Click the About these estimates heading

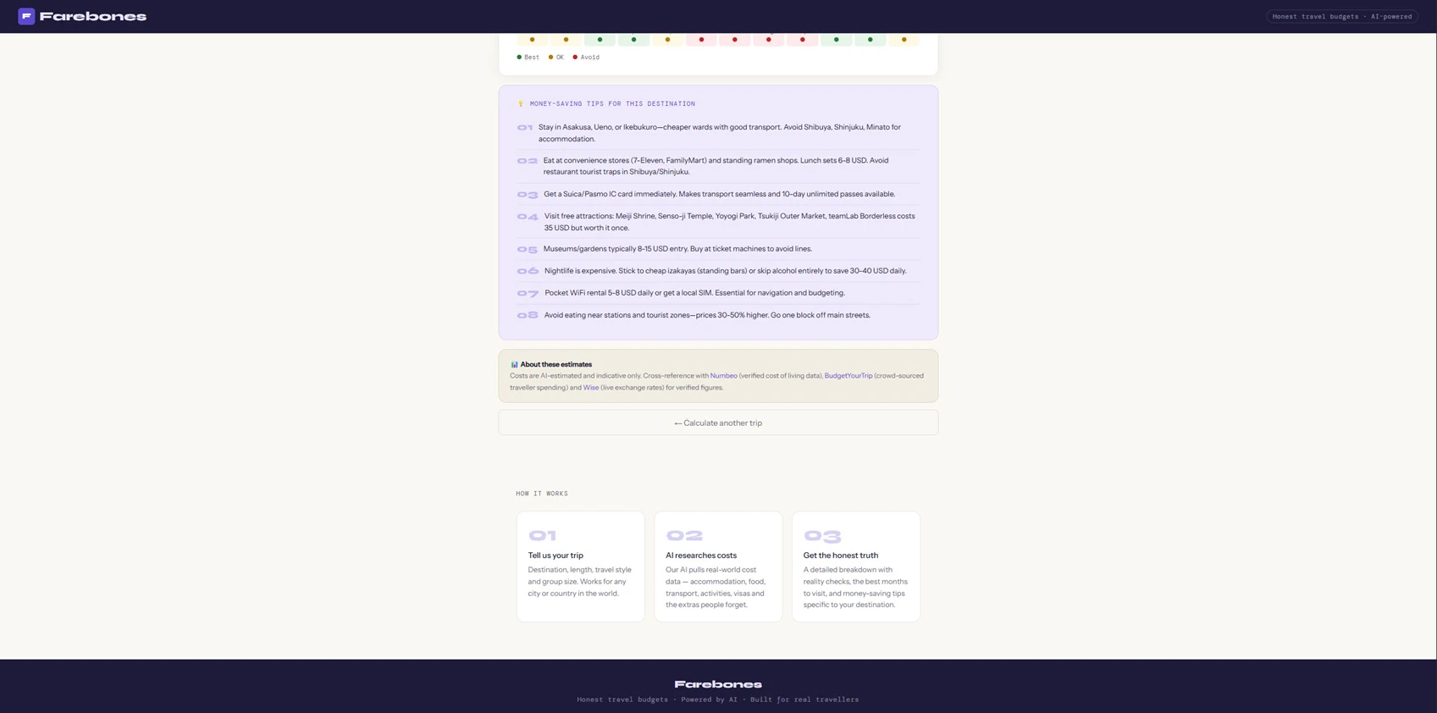[x=555, y=365]
